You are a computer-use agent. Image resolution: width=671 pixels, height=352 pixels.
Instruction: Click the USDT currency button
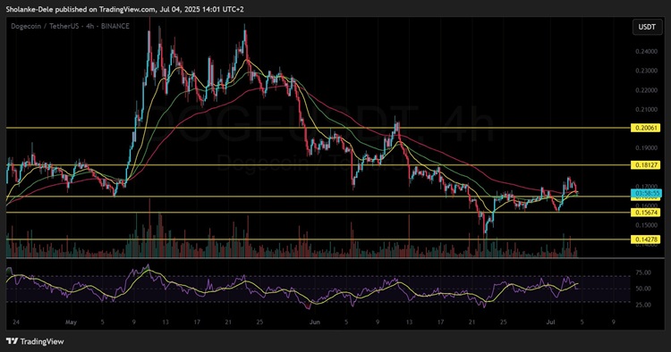point(647,27)
